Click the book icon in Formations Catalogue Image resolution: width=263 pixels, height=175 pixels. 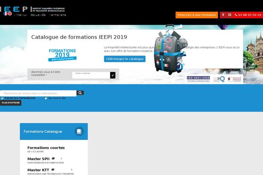(79, 131)
